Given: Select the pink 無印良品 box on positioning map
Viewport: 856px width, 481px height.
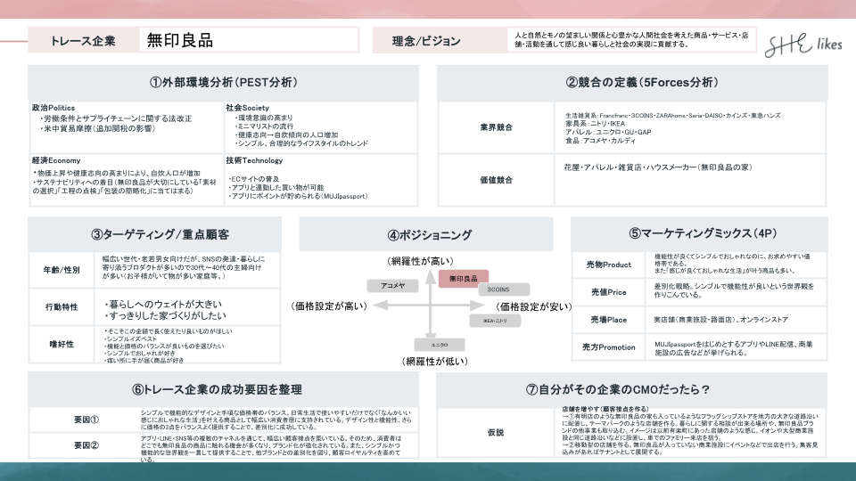Looking at the screenshot, I should (x=464, y=279).
